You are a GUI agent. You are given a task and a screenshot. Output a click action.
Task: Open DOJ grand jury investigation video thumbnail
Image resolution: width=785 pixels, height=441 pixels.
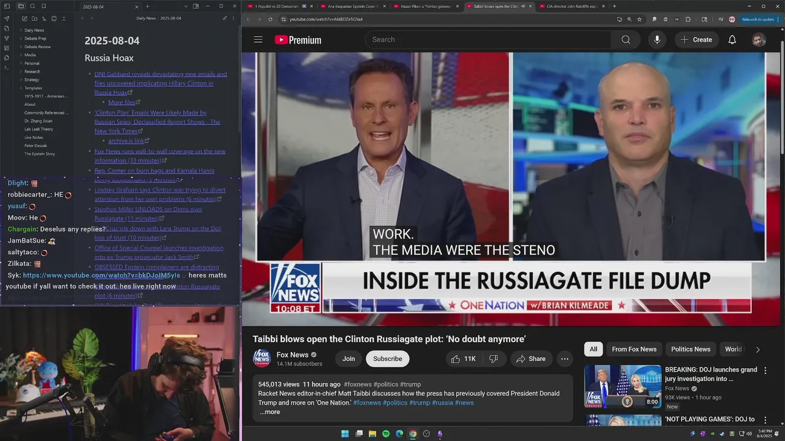click(622, 386)
